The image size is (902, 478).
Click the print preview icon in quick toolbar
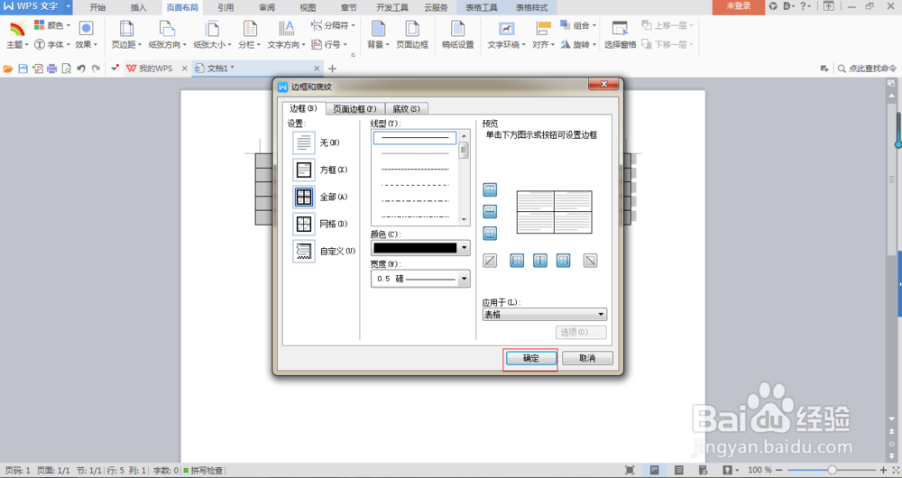coord(67,69)
